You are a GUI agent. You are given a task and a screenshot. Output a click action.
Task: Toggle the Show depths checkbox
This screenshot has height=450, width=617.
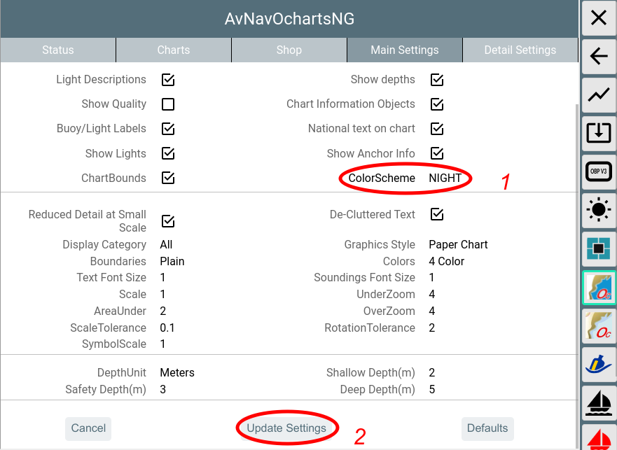pos(437,80)
